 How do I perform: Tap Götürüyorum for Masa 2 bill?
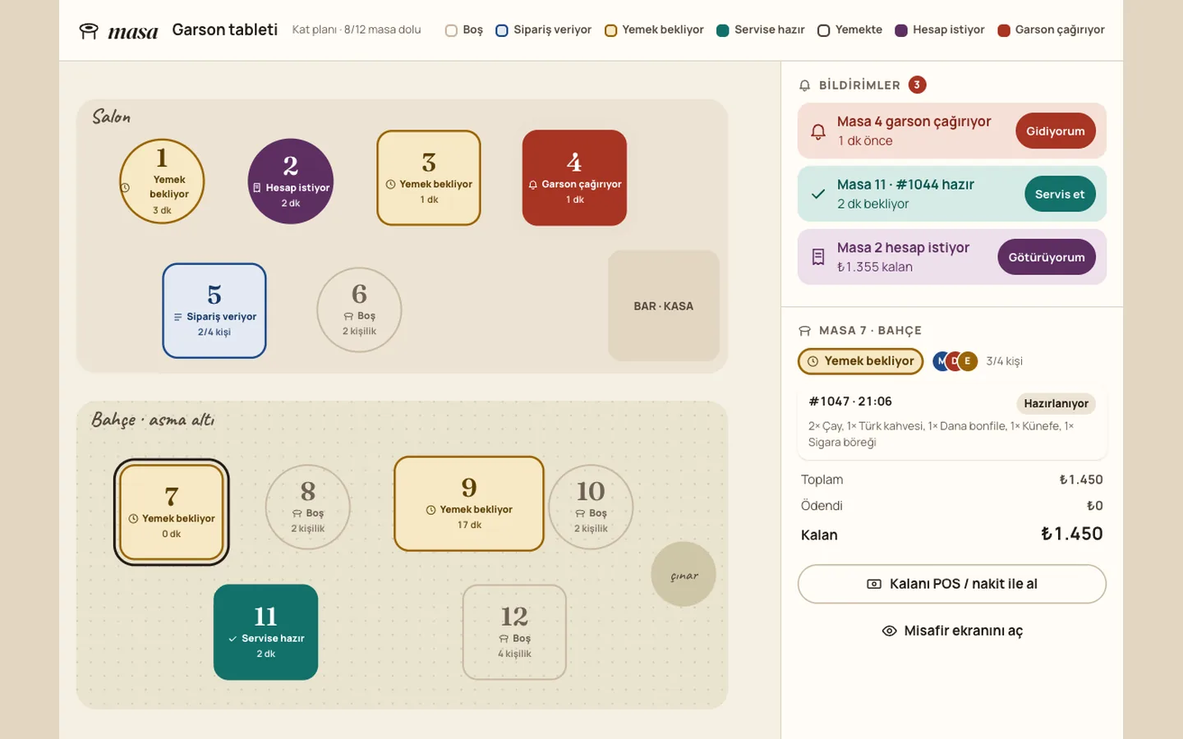(1047, 257)
